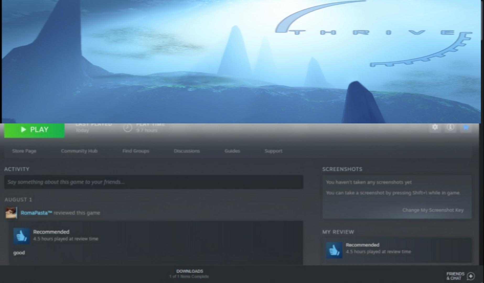Click the game info icon
Screen dimensions: 484x283
tap(450, 127)
